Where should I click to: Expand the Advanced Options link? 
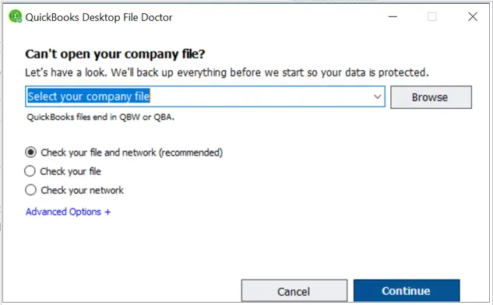coord(68,212)
